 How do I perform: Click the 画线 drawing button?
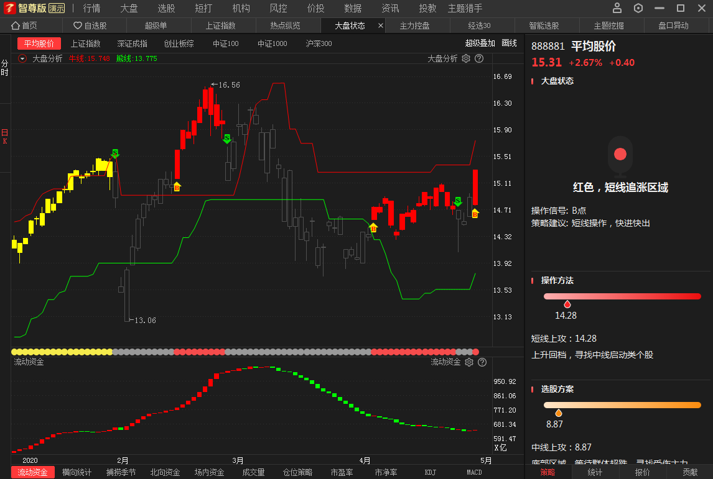tap(510, 43)
